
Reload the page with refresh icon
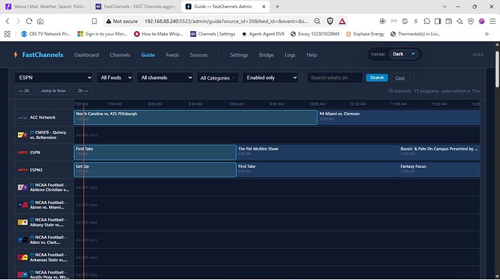click(29, 21)
